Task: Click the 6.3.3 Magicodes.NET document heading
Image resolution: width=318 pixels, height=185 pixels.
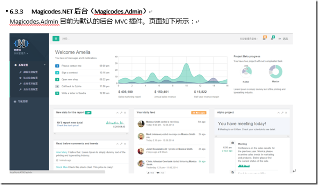Action: [78, 11]
